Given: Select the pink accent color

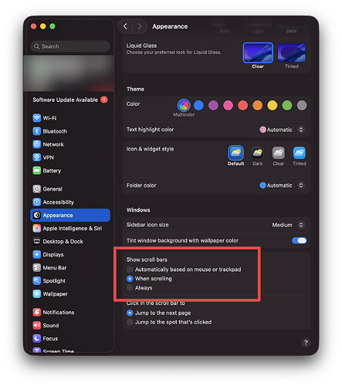Looking at the screenshot, I should tap(228, 105).
